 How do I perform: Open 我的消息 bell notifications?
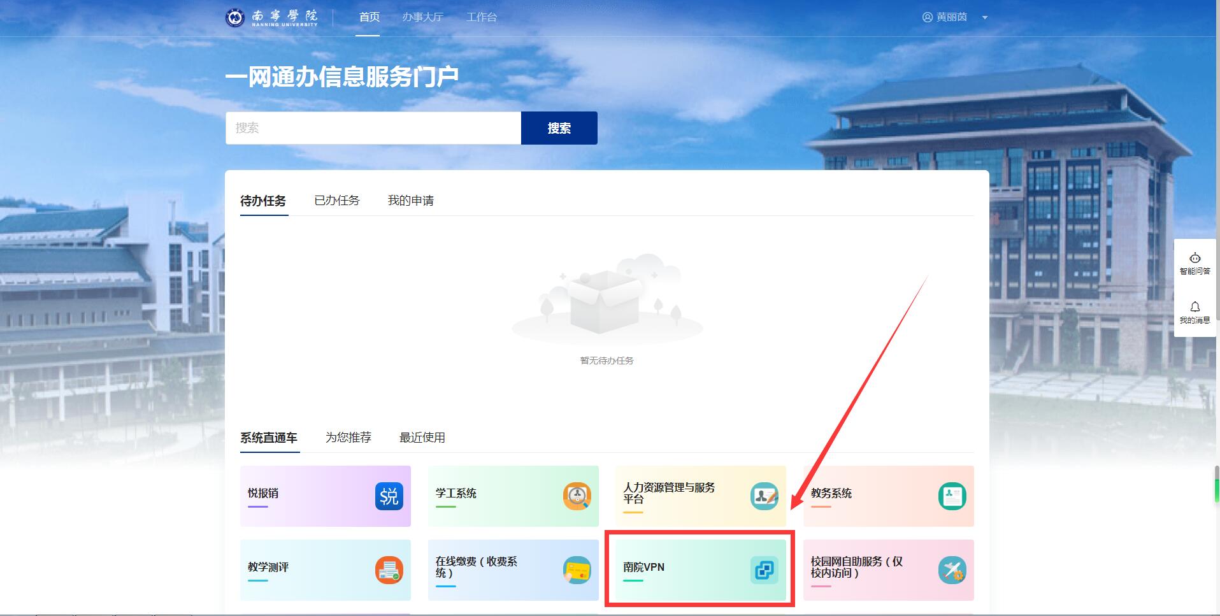pos(1195,312)
